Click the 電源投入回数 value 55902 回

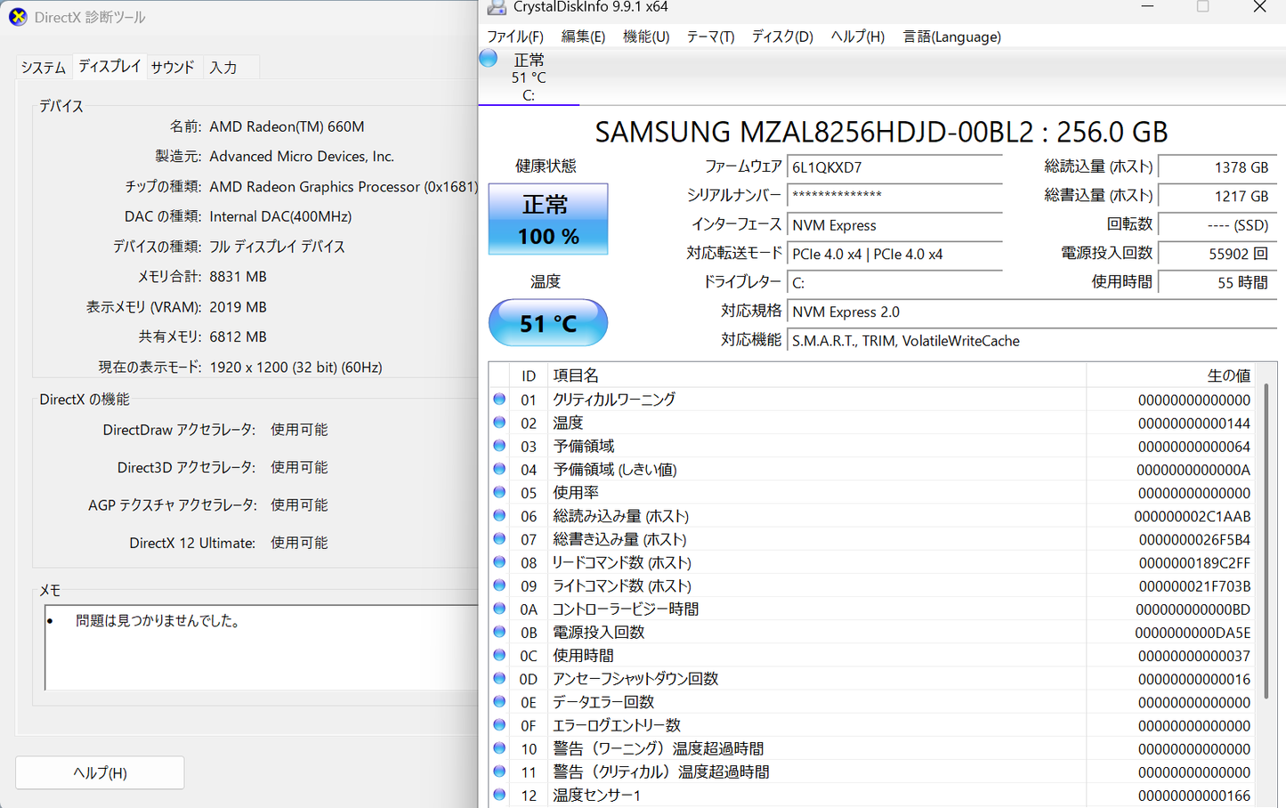tap(1217, 254)
